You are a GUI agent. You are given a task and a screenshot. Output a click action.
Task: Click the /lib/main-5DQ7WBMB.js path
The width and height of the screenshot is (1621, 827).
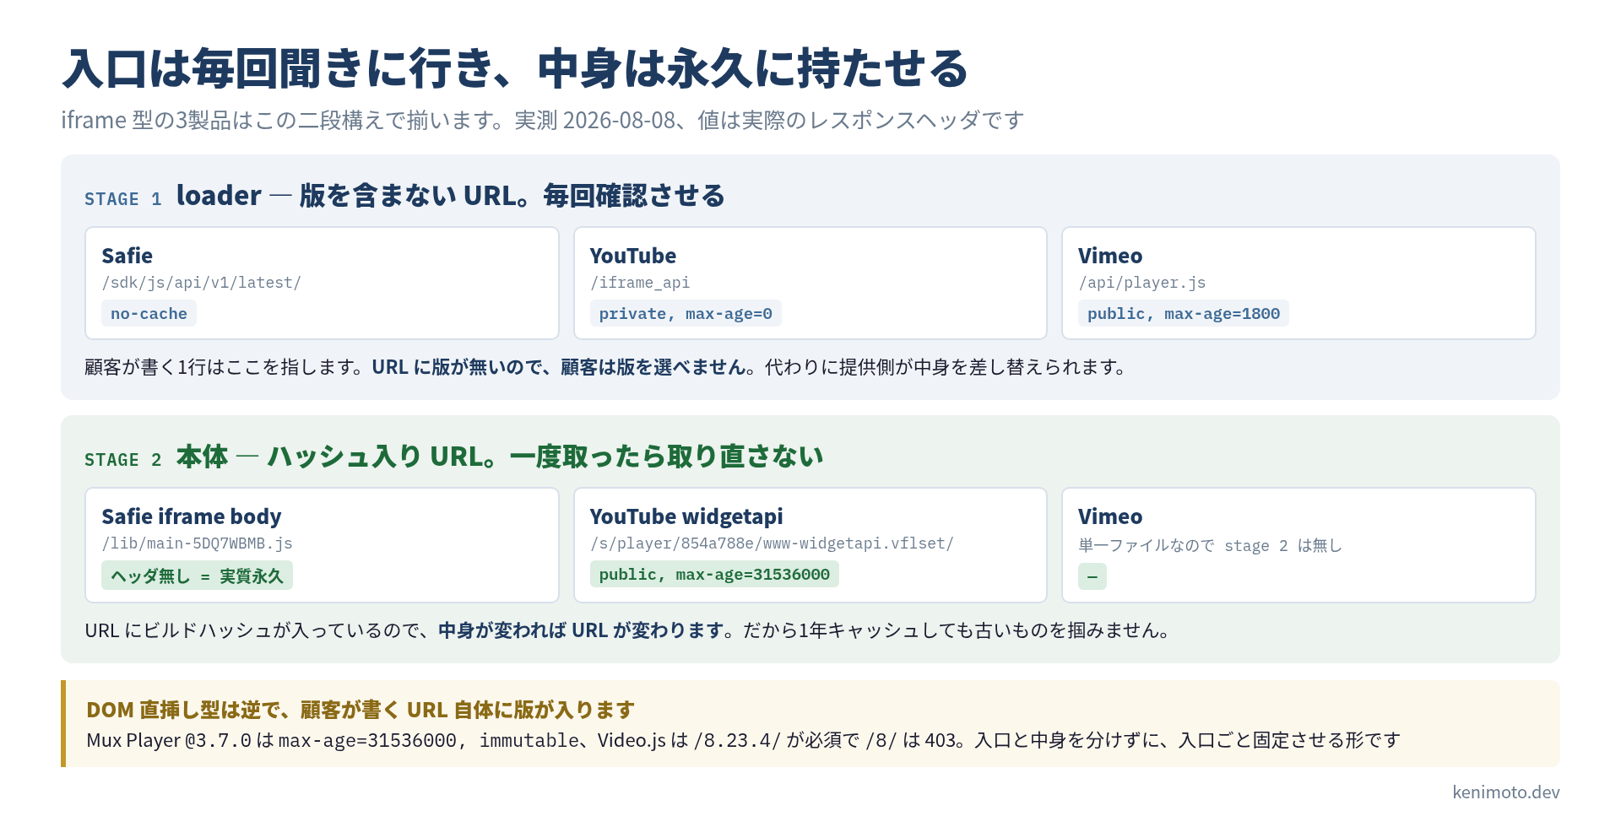tap(198, 543)
